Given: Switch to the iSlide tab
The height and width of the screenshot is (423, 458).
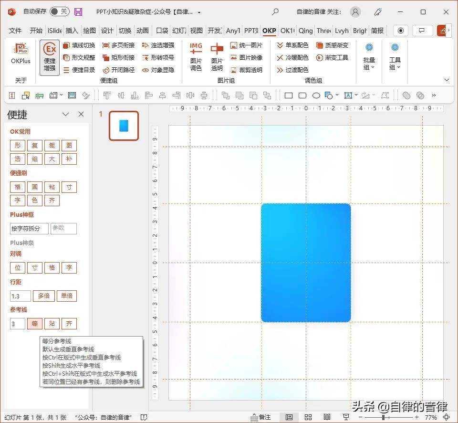Looking at the screenshot, I should [54, 31].
